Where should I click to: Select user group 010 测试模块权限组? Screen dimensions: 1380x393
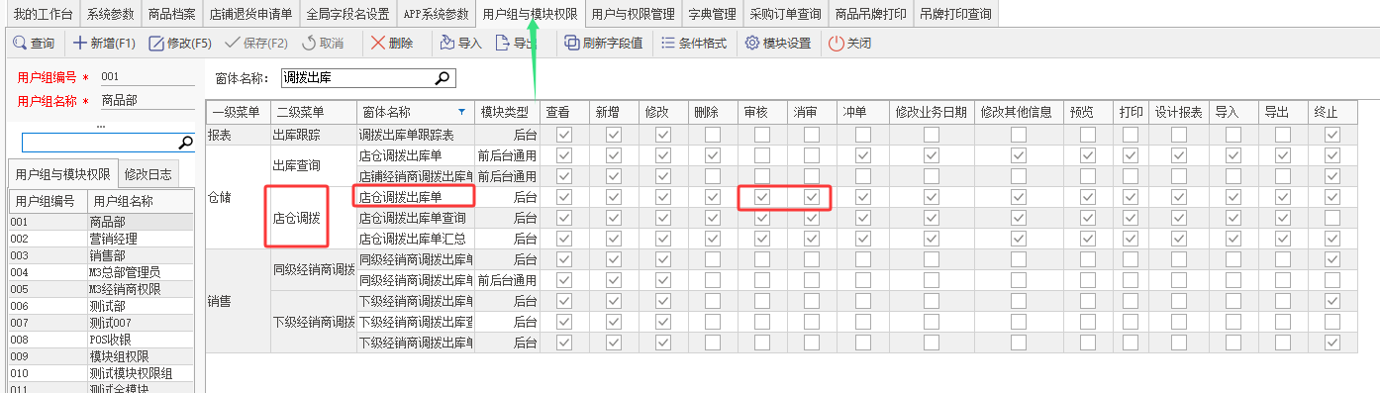point(100,372)
